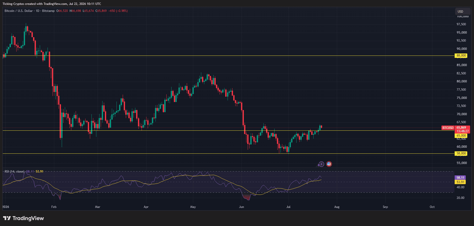Click the 97,500 price axis label
The height and width of the screenshot is (226, 474).
coord(461,24)
